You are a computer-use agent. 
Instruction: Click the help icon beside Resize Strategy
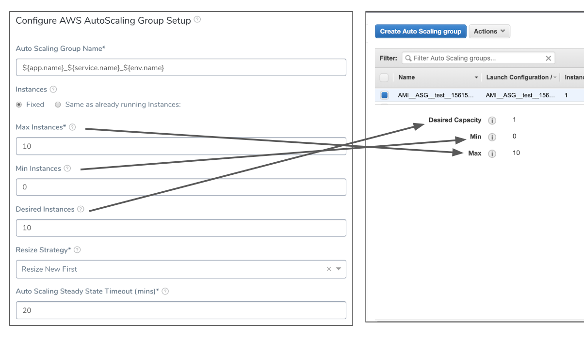77,250
